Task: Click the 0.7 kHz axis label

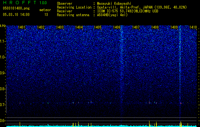Action: (x=3, y=105)
